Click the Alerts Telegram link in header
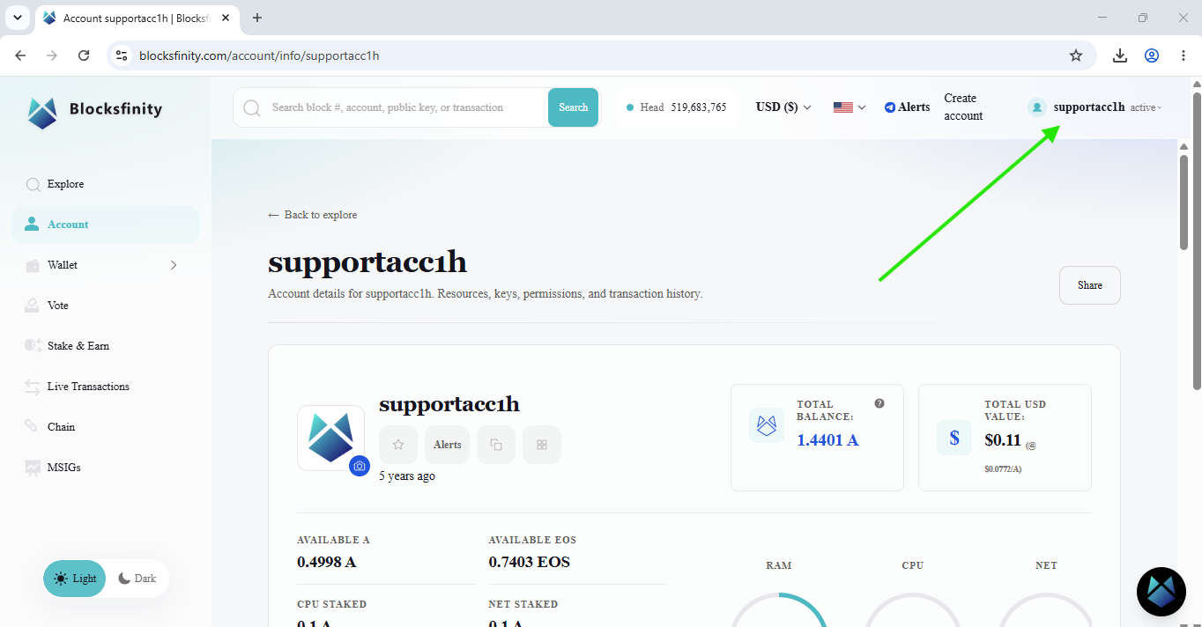This screenshot has width=1202, height=627. pos(907,107)
